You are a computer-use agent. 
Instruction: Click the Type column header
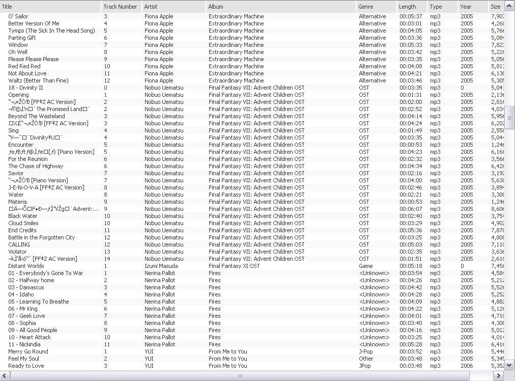coord(442,7)
